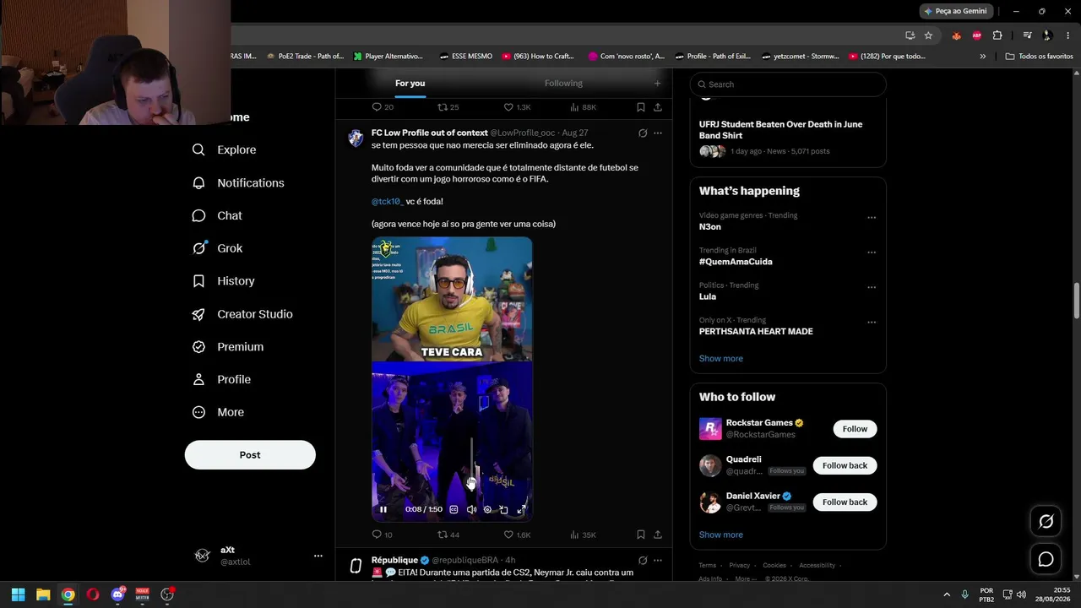Reply to the FC Low Profile post

click(x=382, y=535)
